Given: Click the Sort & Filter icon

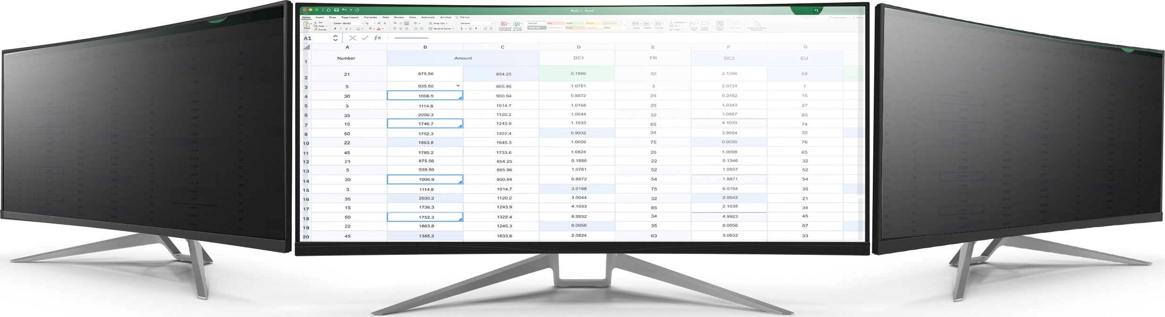Looking at the screenshot, I should 693,25.
